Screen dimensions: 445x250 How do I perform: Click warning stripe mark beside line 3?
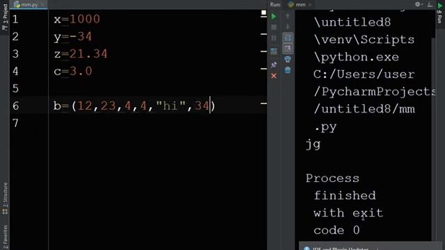(264, 51)
